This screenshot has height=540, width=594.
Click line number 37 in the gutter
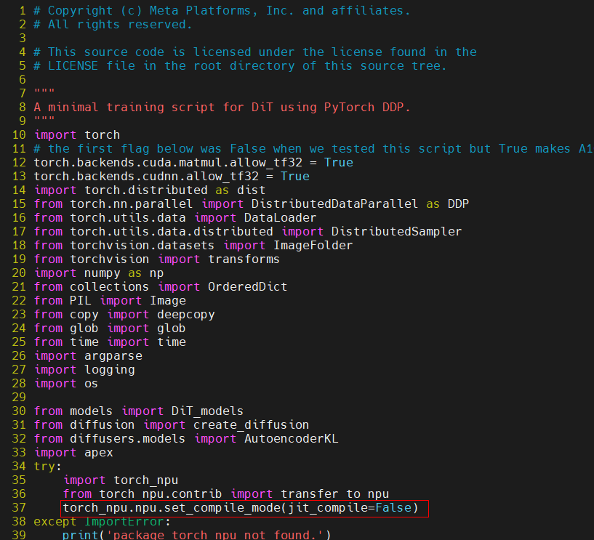[x=19, y=508]
